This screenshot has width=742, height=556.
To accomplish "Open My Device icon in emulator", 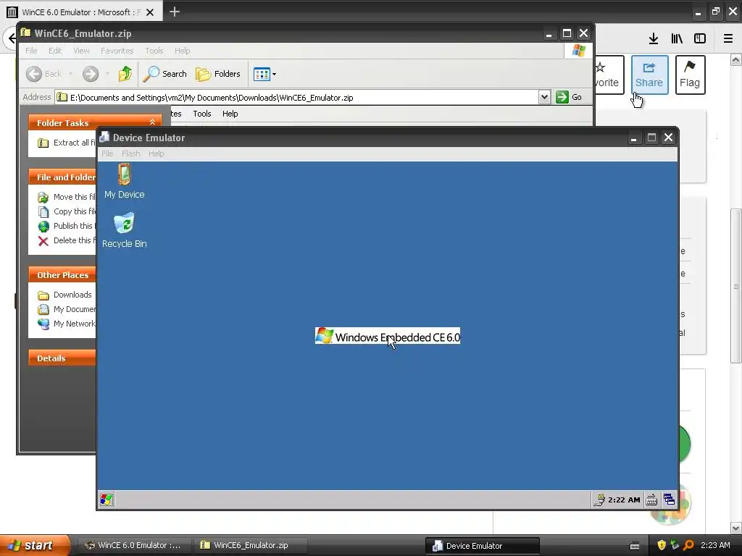I will click(x=125, y=181).
